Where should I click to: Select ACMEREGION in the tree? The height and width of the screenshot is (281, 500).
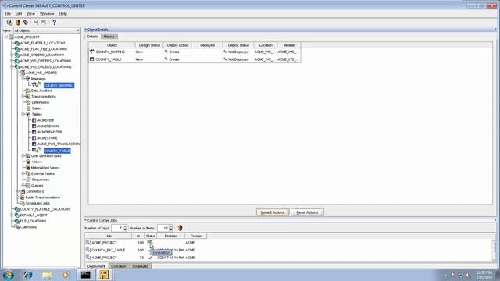point(48,126)
